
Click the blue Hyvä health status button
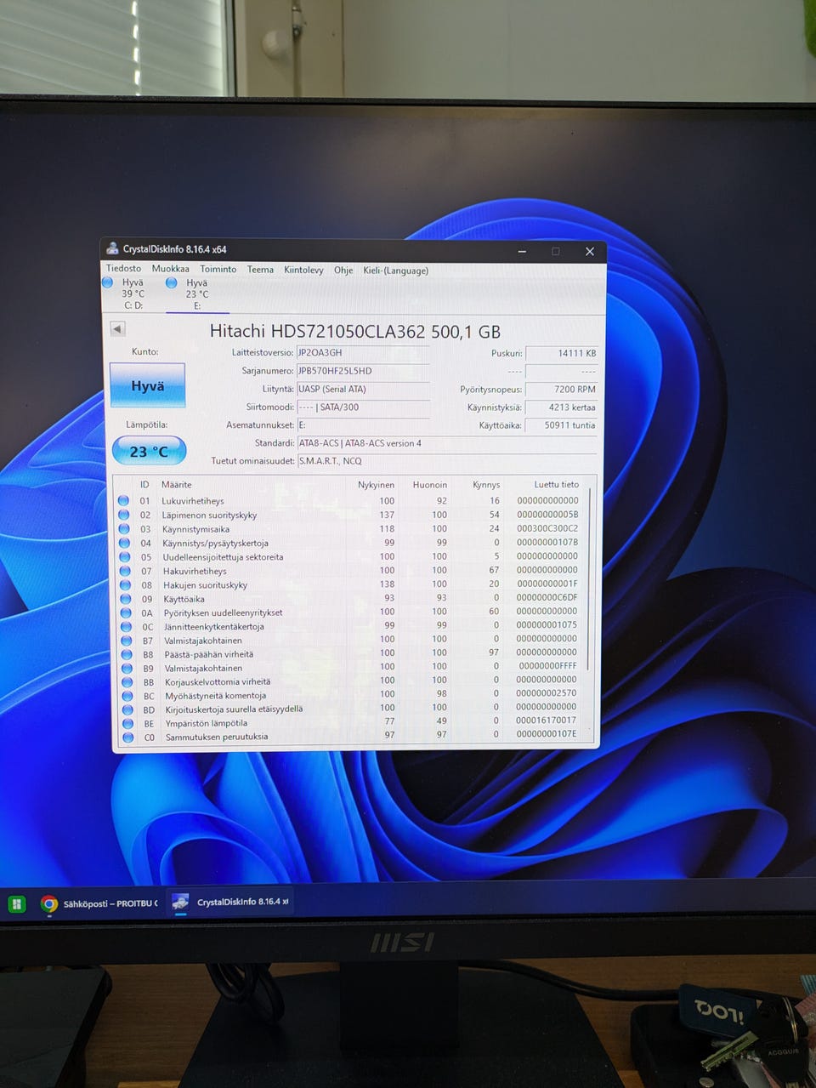click(x=147, y=386)
